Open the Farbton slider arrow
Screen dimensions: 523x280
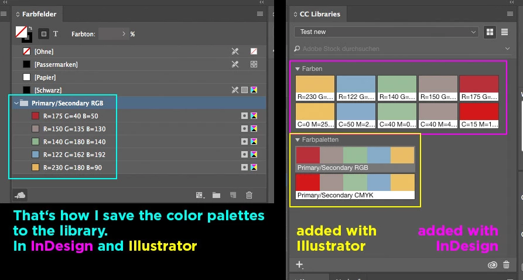[x=124, y=34]
